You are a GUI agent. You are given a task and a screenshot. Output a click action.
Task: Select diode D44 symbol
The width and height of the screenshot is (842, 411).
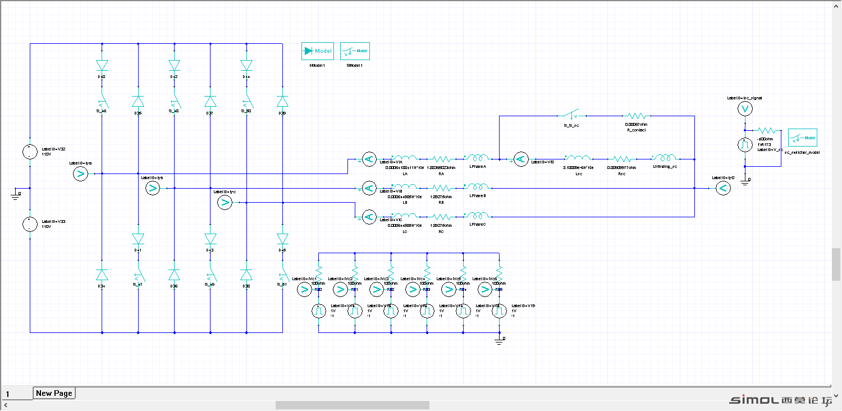click(x=246, y=65)
